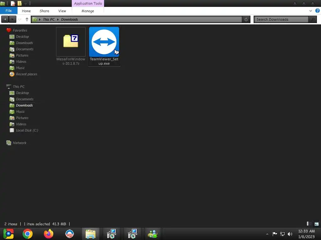
Task: Click the File Explorer taskbar icon
Action: pyautogui.click(x=91, y=234)
